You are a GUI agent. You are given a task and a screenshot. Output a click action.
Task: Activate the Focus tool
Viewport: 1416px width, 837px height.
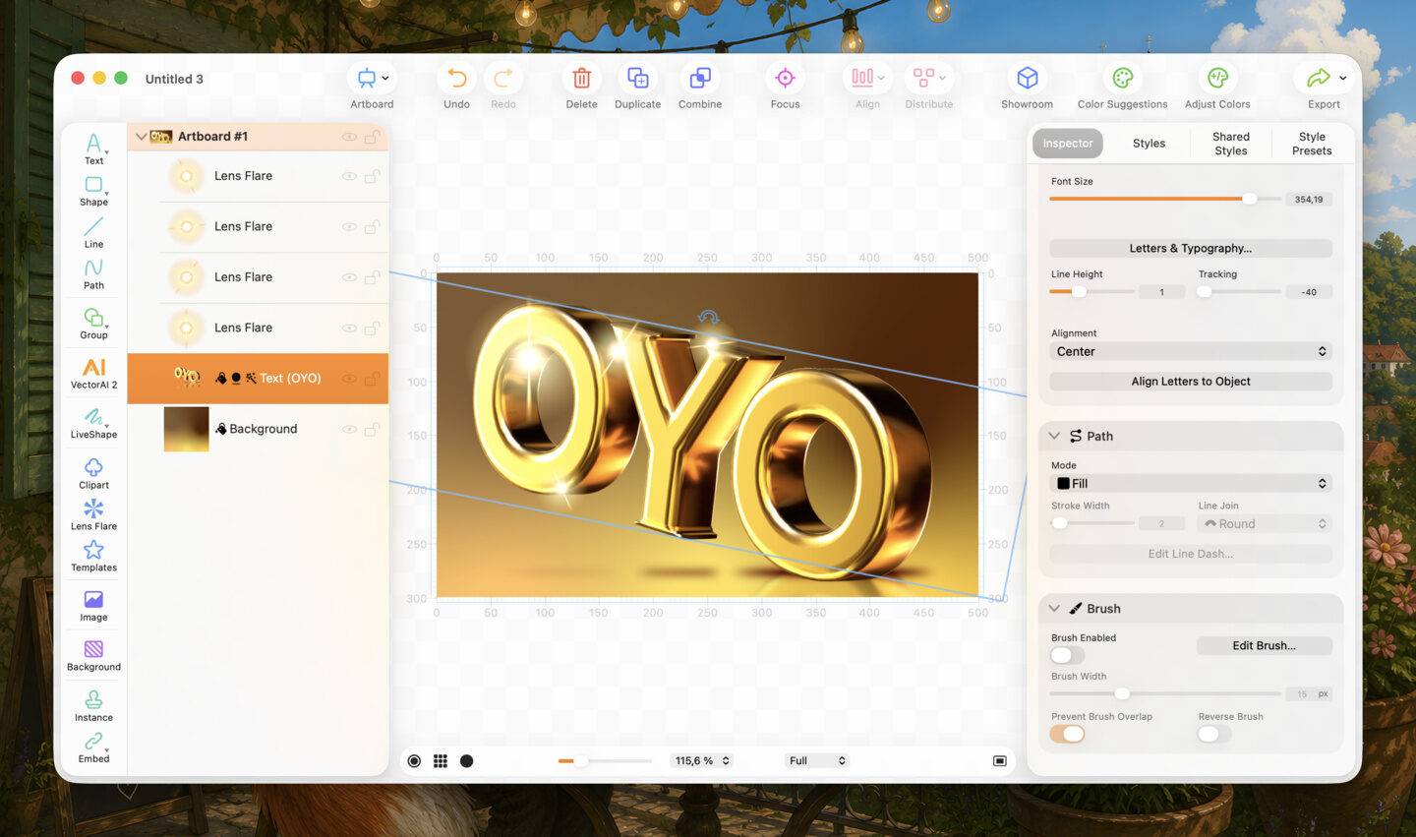[785, 87]
